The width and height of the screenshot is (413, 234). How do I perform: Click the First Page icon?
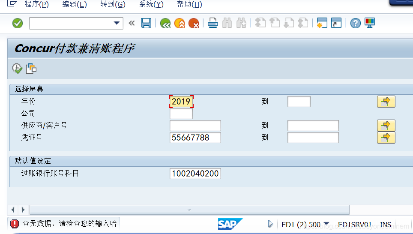coord(260,23)
